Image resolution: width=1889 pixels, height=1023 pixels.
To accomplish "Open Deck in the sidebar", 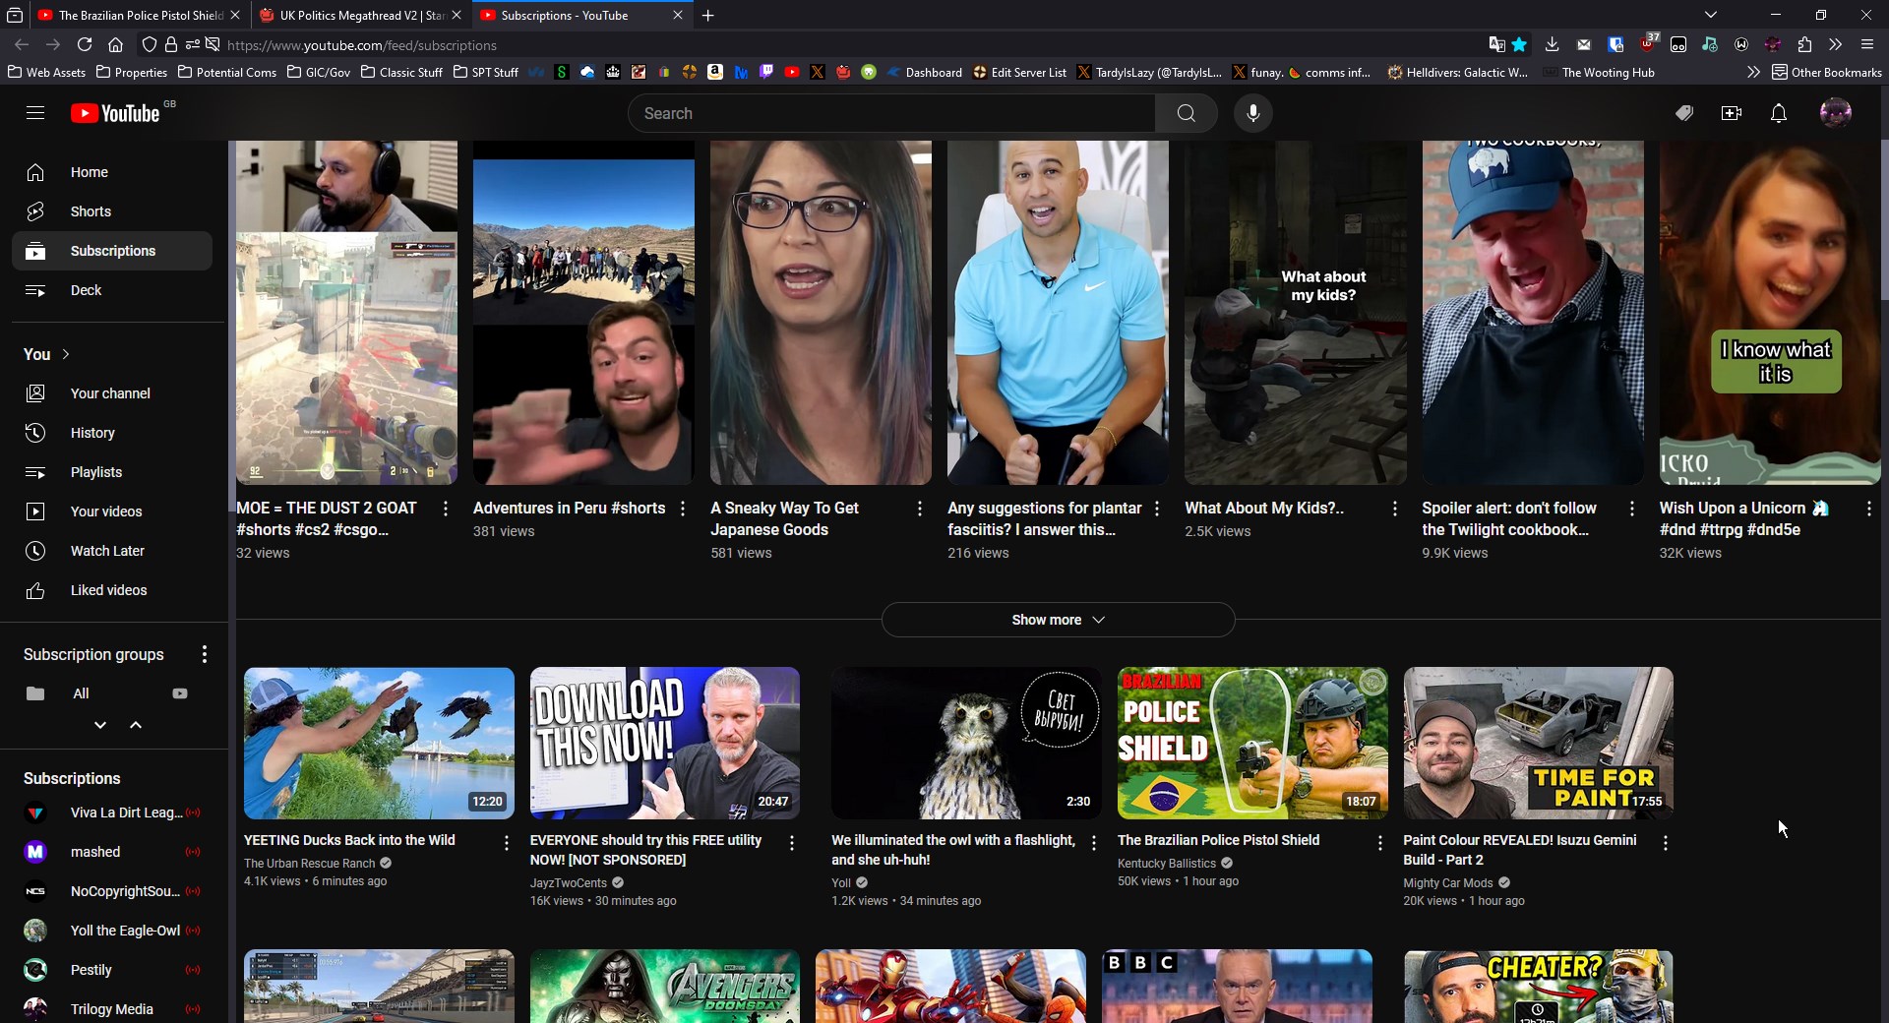I will pyautogui.click(x=112, y=290).
